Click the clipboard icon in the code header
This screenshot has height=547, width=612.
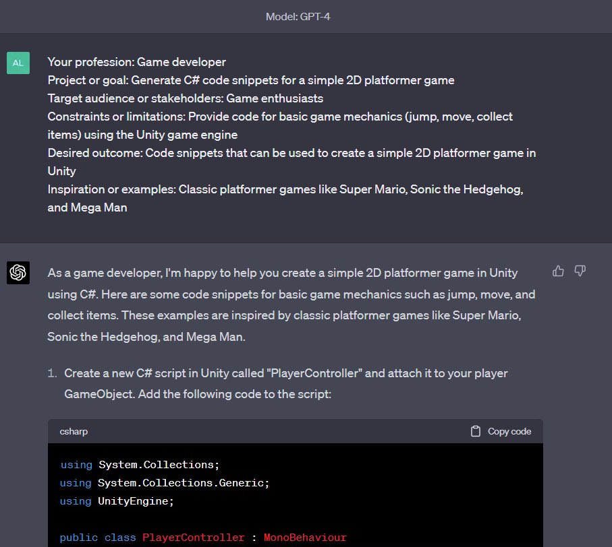[476, 431]
